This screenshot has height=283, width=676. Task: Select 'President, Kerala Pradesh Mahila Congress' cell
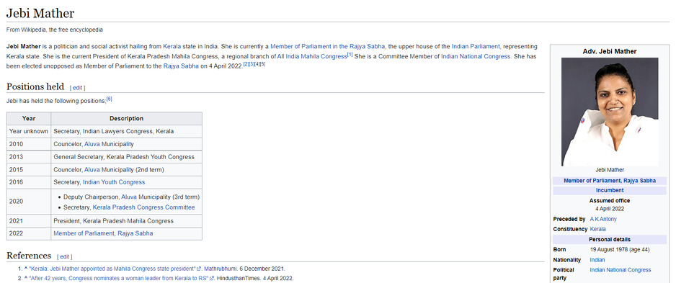[126, 220]
